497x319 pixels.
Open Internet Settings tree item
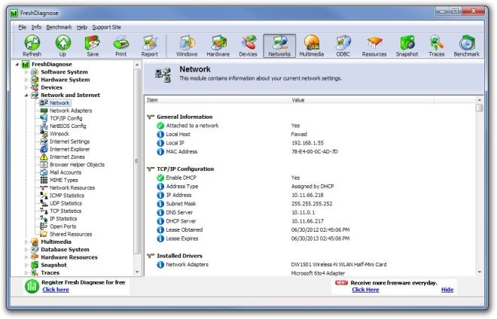[70, 141]
